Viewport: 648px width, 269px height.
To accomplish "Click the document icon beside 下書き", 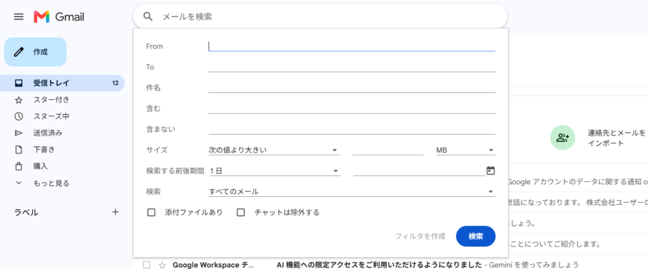I will [18, 150].
